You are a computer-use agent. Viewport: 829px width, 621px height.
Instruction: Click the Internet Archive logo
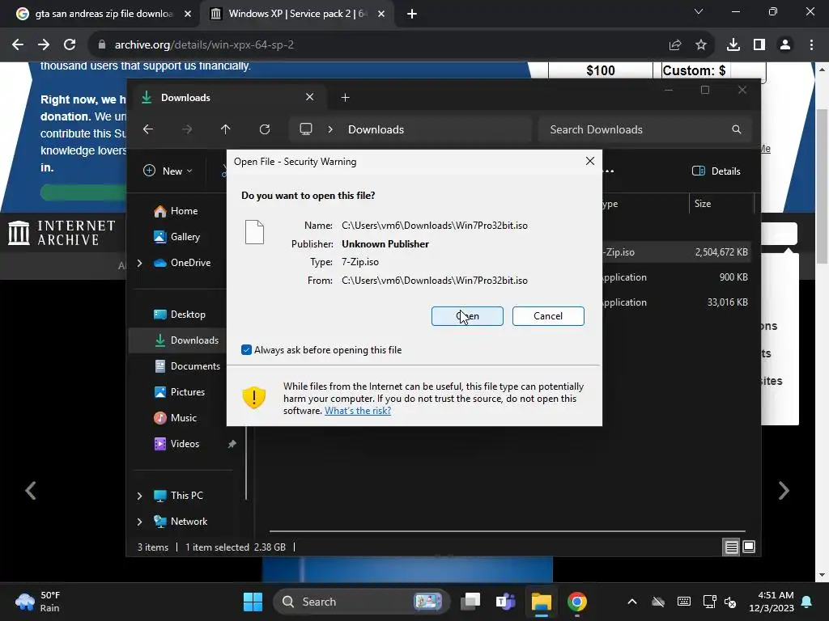tap(62, 233)
